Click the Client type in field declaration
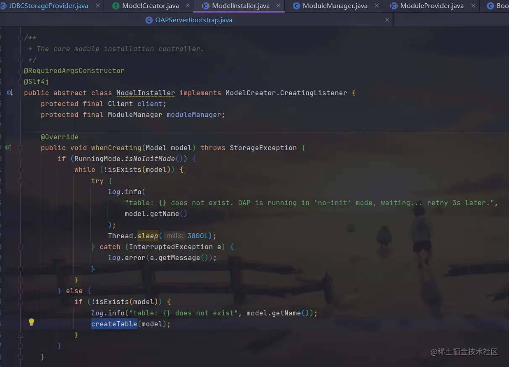Viewport: 509px width, 367px height. coord(121,104)
